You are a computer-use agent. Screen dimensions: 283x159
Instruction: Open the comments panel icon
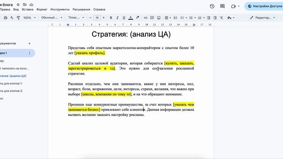pyautogui.click(x=222, y=6)
